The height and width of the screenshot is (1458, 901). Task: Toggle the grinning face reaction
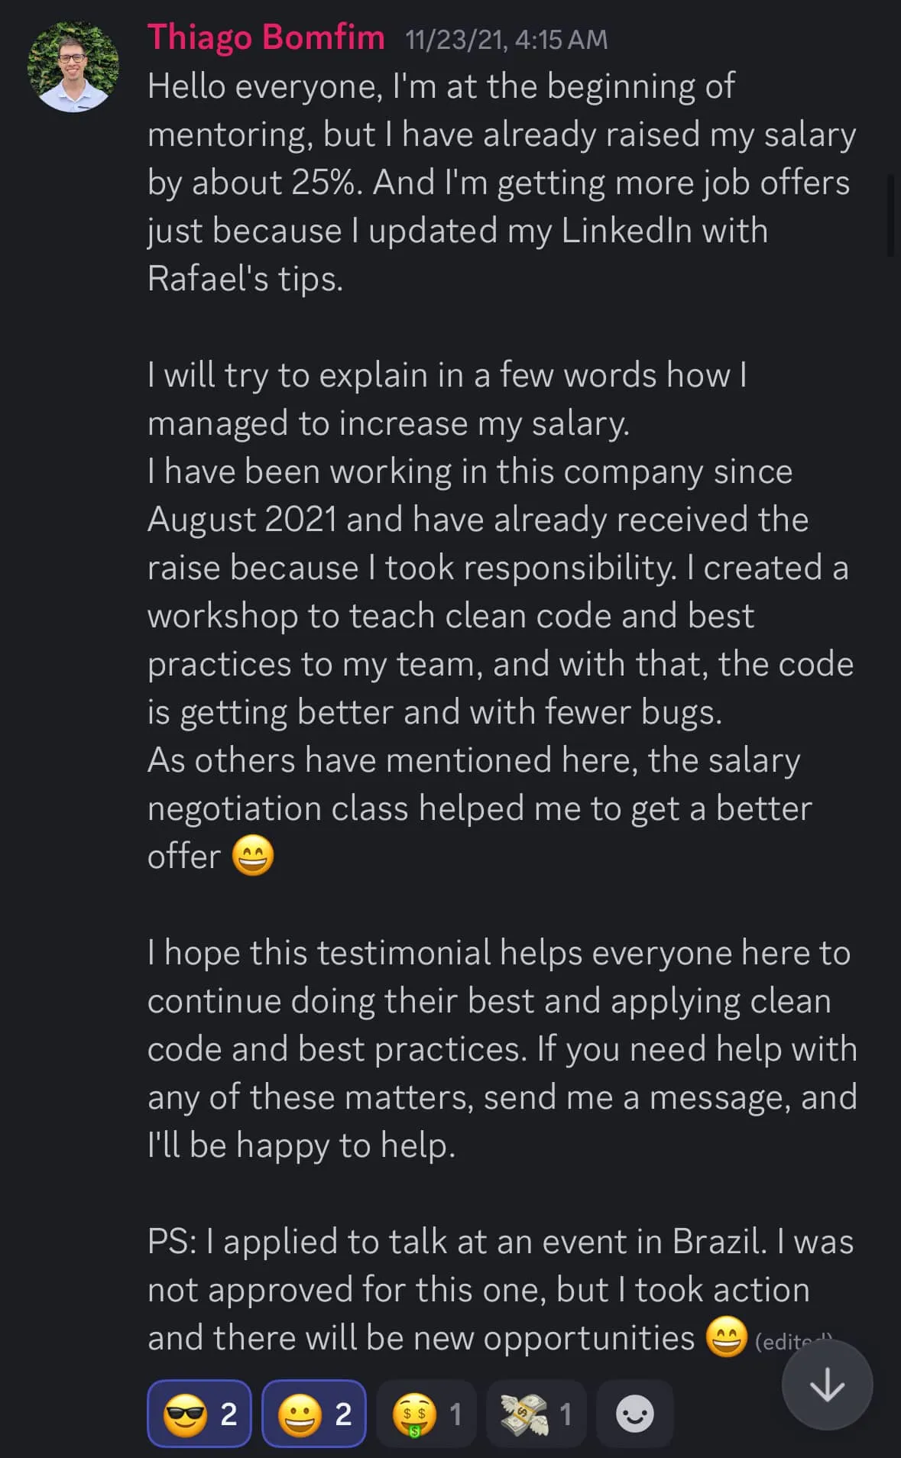pyautogui.click(x=314, y=1414)
